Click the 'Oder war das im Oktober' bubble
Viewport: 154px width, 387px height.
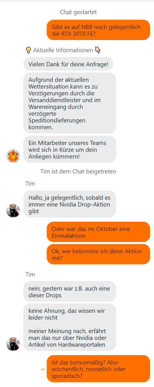(x=98, y=232)
